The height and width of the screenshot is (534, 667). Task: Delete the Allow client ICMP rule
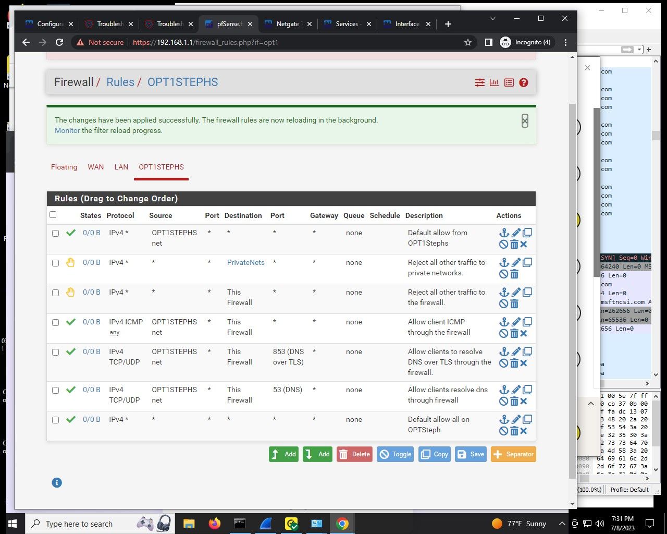point(514,334)
